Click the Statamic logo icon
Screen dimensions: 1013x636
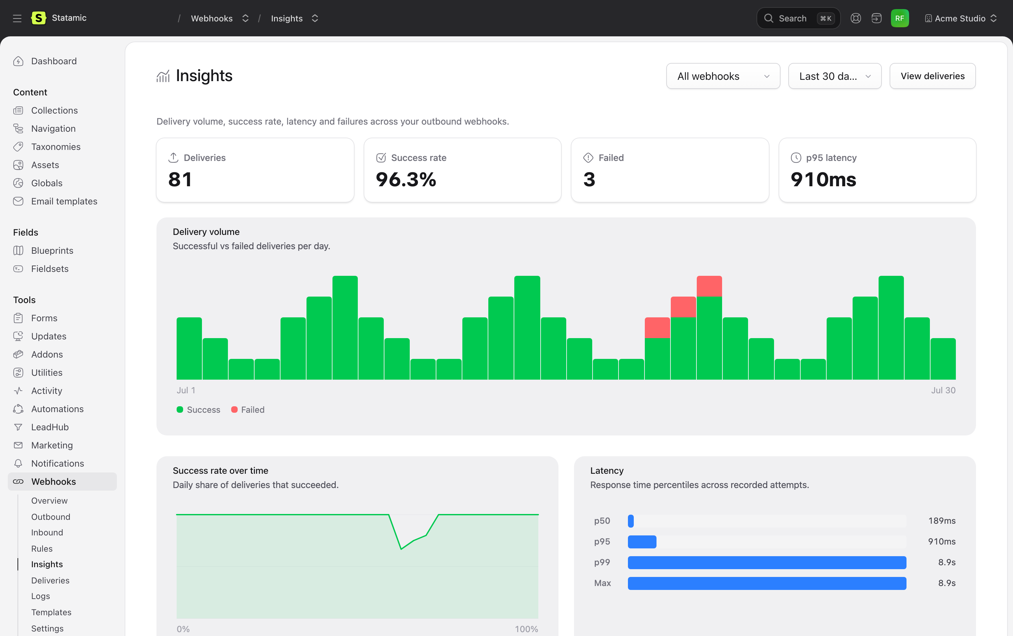coord(39,18)
